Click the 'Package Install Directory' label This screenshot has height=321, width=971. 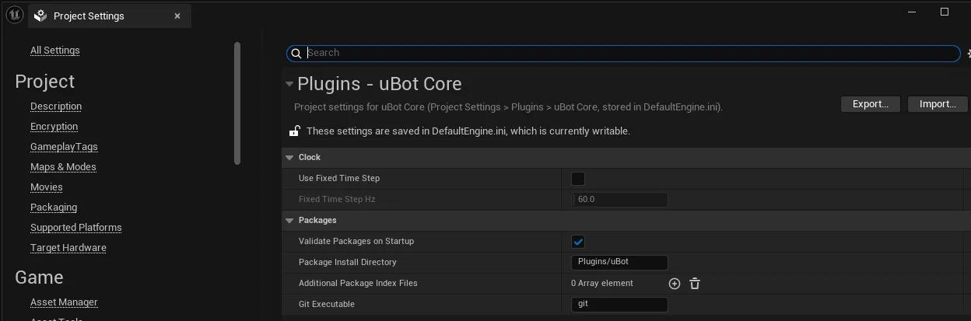[x=348, y=263]
